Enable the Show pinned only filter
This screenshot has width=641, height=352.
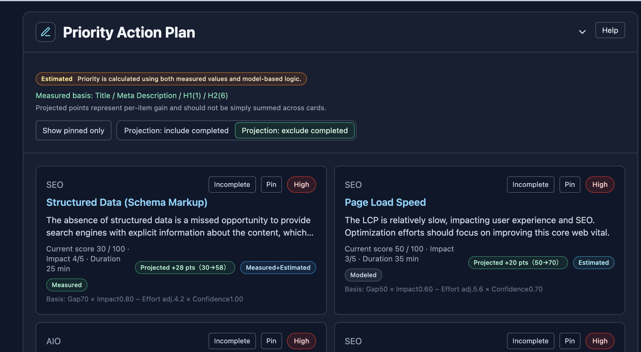click(x=73, y=130)
